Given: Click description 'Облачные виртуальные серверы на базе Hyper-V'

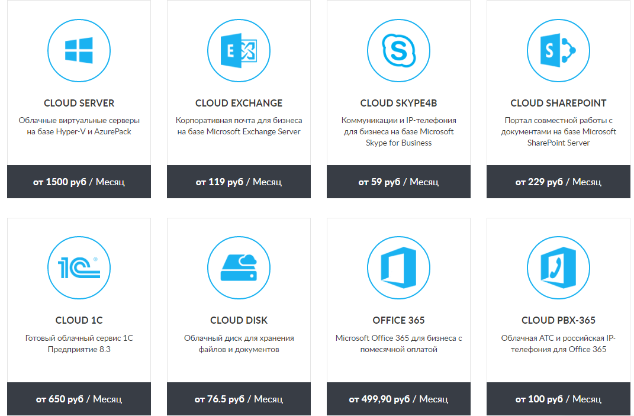Looking at the screenshot, I should pyautogui.click(x=79, y=126).
